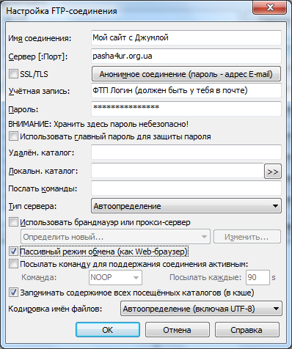Click the OK button
This screenshot has height=349, width=292.
click(108, 330)
